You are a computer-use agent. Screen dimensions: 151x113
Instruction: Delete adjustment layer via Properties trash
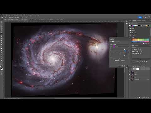point(129,66)
